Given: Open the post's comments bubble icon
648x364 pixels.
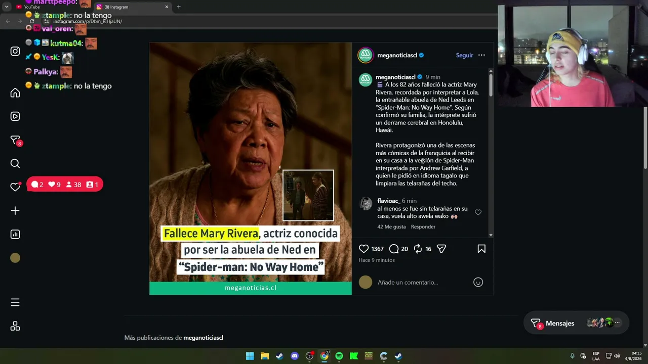Looking at the screenshot, I should (x=394, y=249).
